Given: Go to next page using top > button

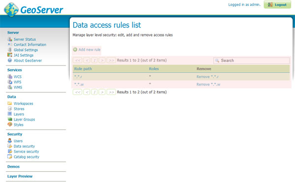Looking at the screenshot, I should (x=102, y=60).
